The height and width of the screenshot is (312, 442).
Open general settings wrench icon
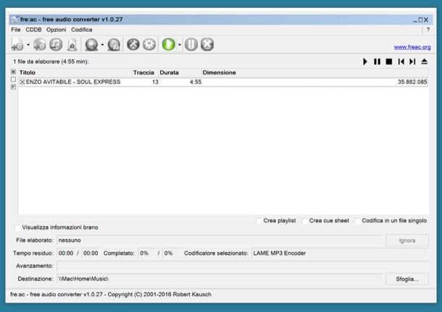click(x=133, y=44)
